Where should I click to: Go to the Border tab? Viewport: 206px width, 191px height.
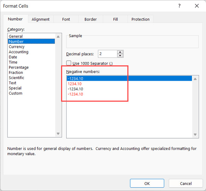(91, 20)
